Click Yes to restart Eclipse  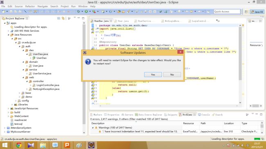click(153, 75)
